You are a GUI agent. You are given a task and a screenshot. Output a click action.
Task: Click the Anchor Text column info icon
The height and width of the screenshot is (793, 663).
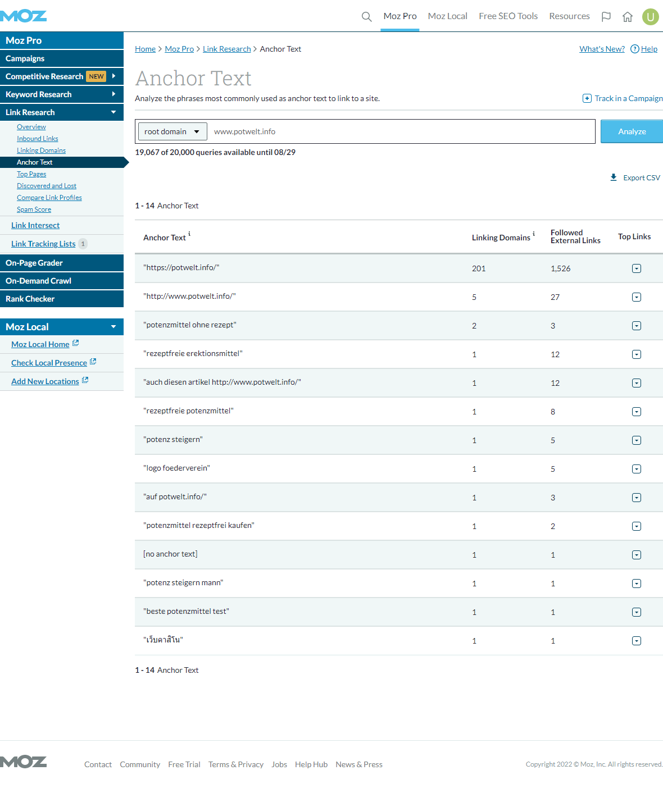click(189, 234)
